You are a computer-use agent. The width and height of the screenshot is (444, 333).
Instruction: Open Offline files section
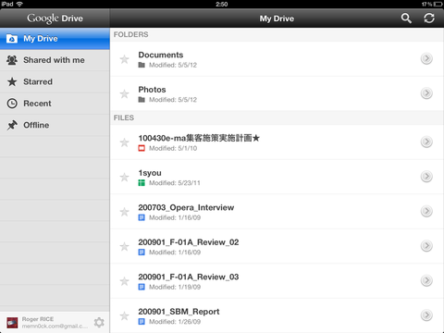pos(55,125)
